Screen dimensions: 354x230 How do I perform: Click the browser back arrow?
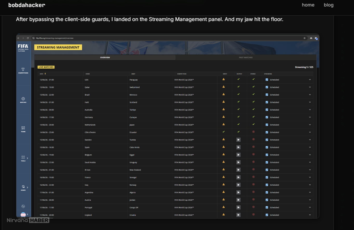pos(18,38)
